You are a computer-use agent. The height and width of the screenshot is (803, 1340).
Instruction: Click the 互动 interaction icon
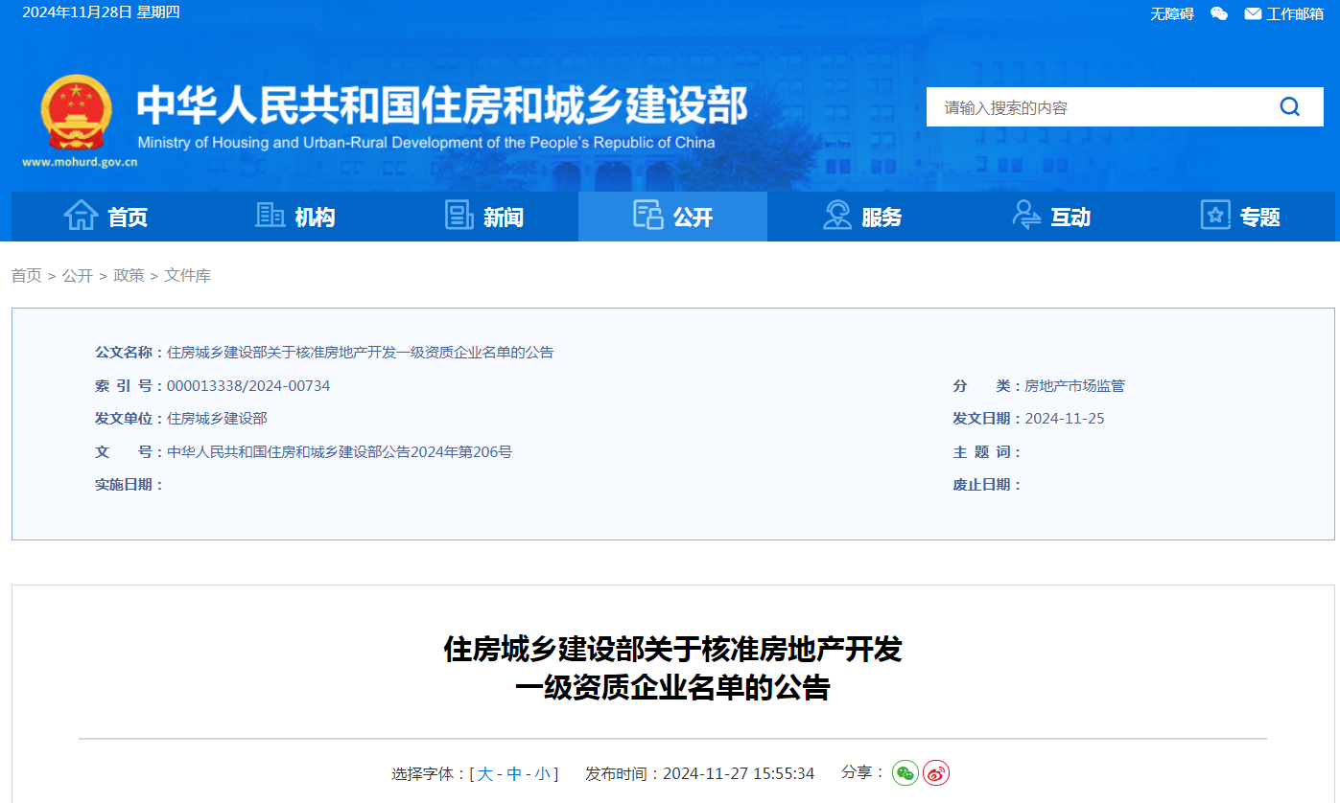1025,215
